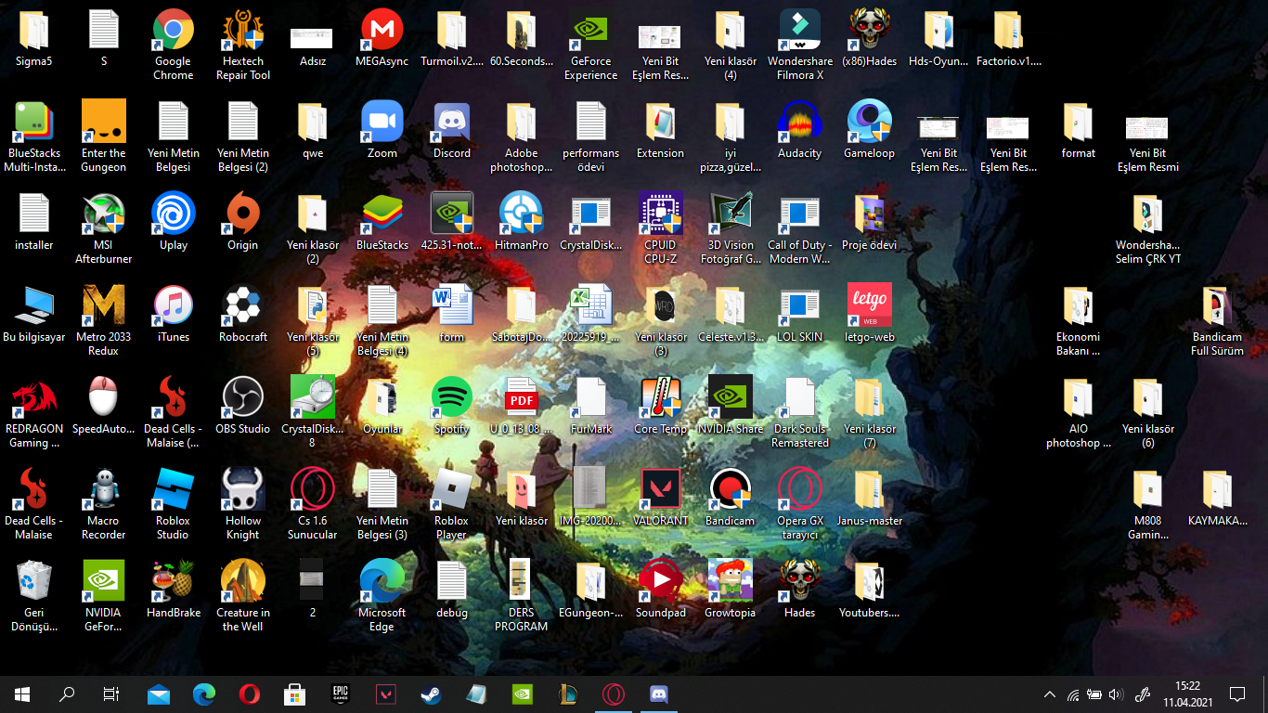Open the Gameloop desktop shortcut
Screen dimensions: 1268x713
(x=870, y=130)
